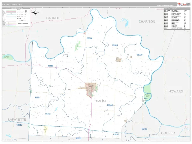The image size is (192, 144).
Task: Click the map legend box at top-left
Action: [16, 17]
